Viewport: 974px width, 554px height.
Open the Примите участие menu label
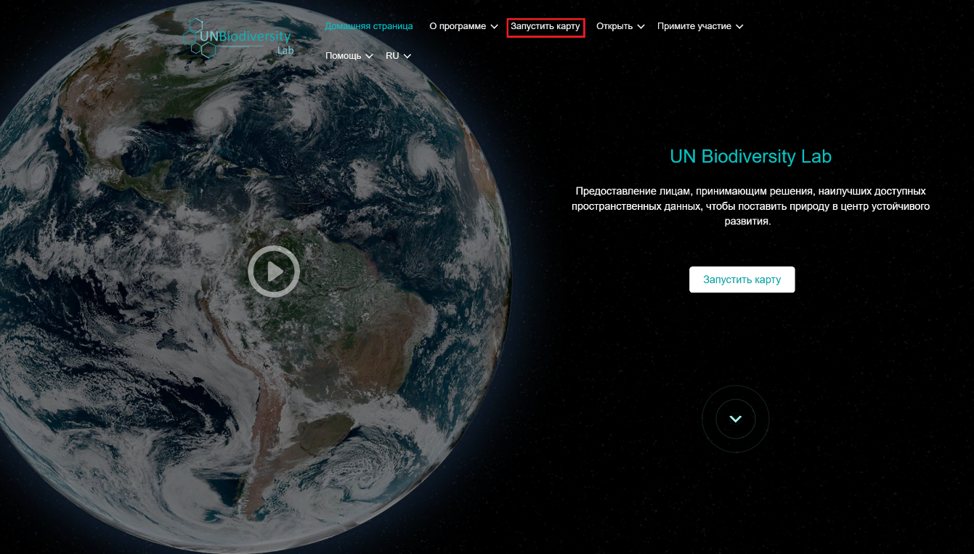pyautogui.click(x=694, y=26)
